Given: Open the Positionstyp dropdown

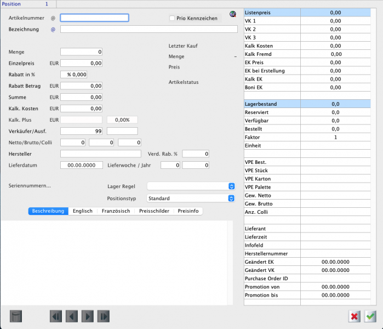Looking at the screenshot, I should coord(191,198).
